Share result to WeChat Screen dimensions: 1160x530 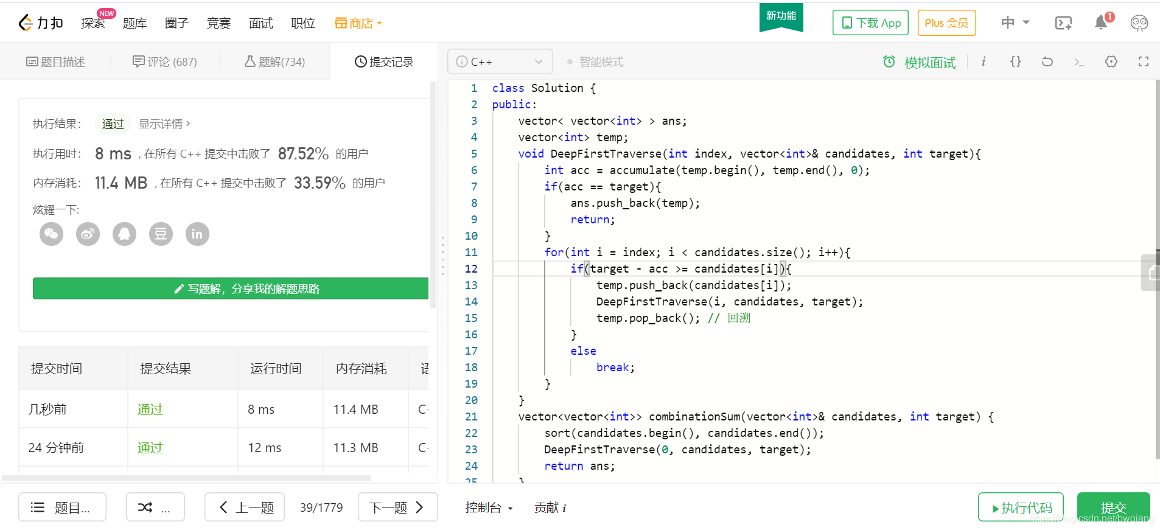pyautogui.click(x=51, y=234)
